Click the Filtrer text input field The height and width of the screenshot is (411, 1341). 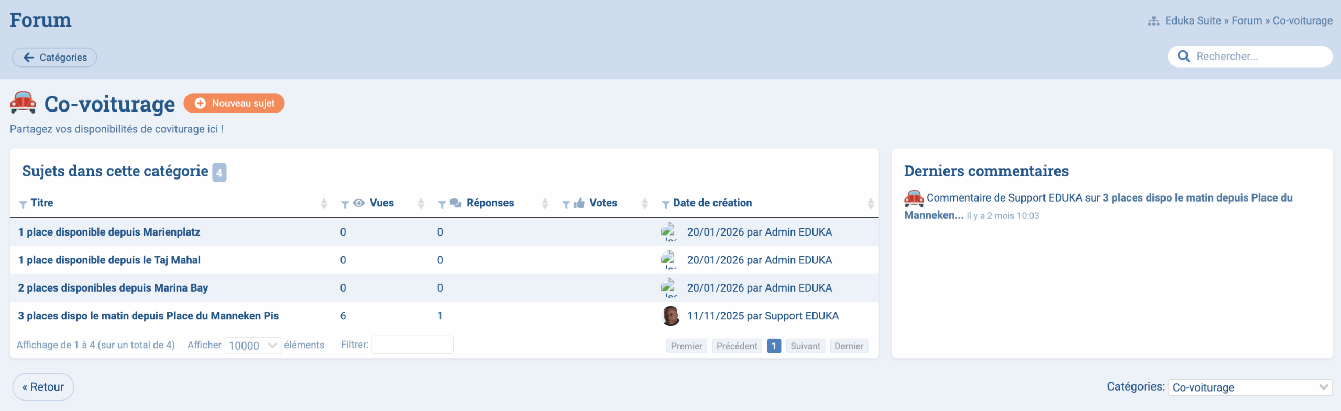412,345
